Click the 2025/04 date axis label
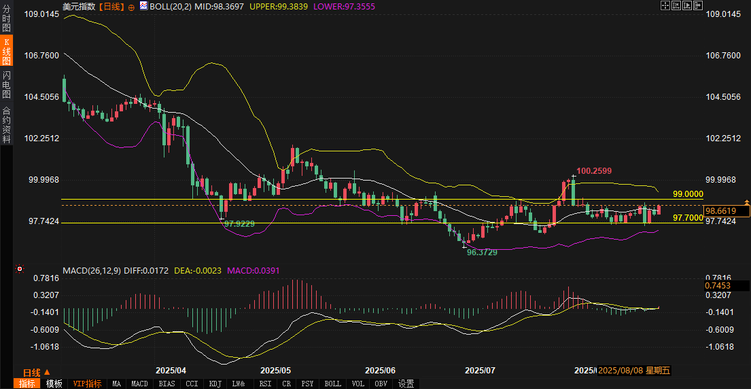The image size is (751, 389). 171,371
